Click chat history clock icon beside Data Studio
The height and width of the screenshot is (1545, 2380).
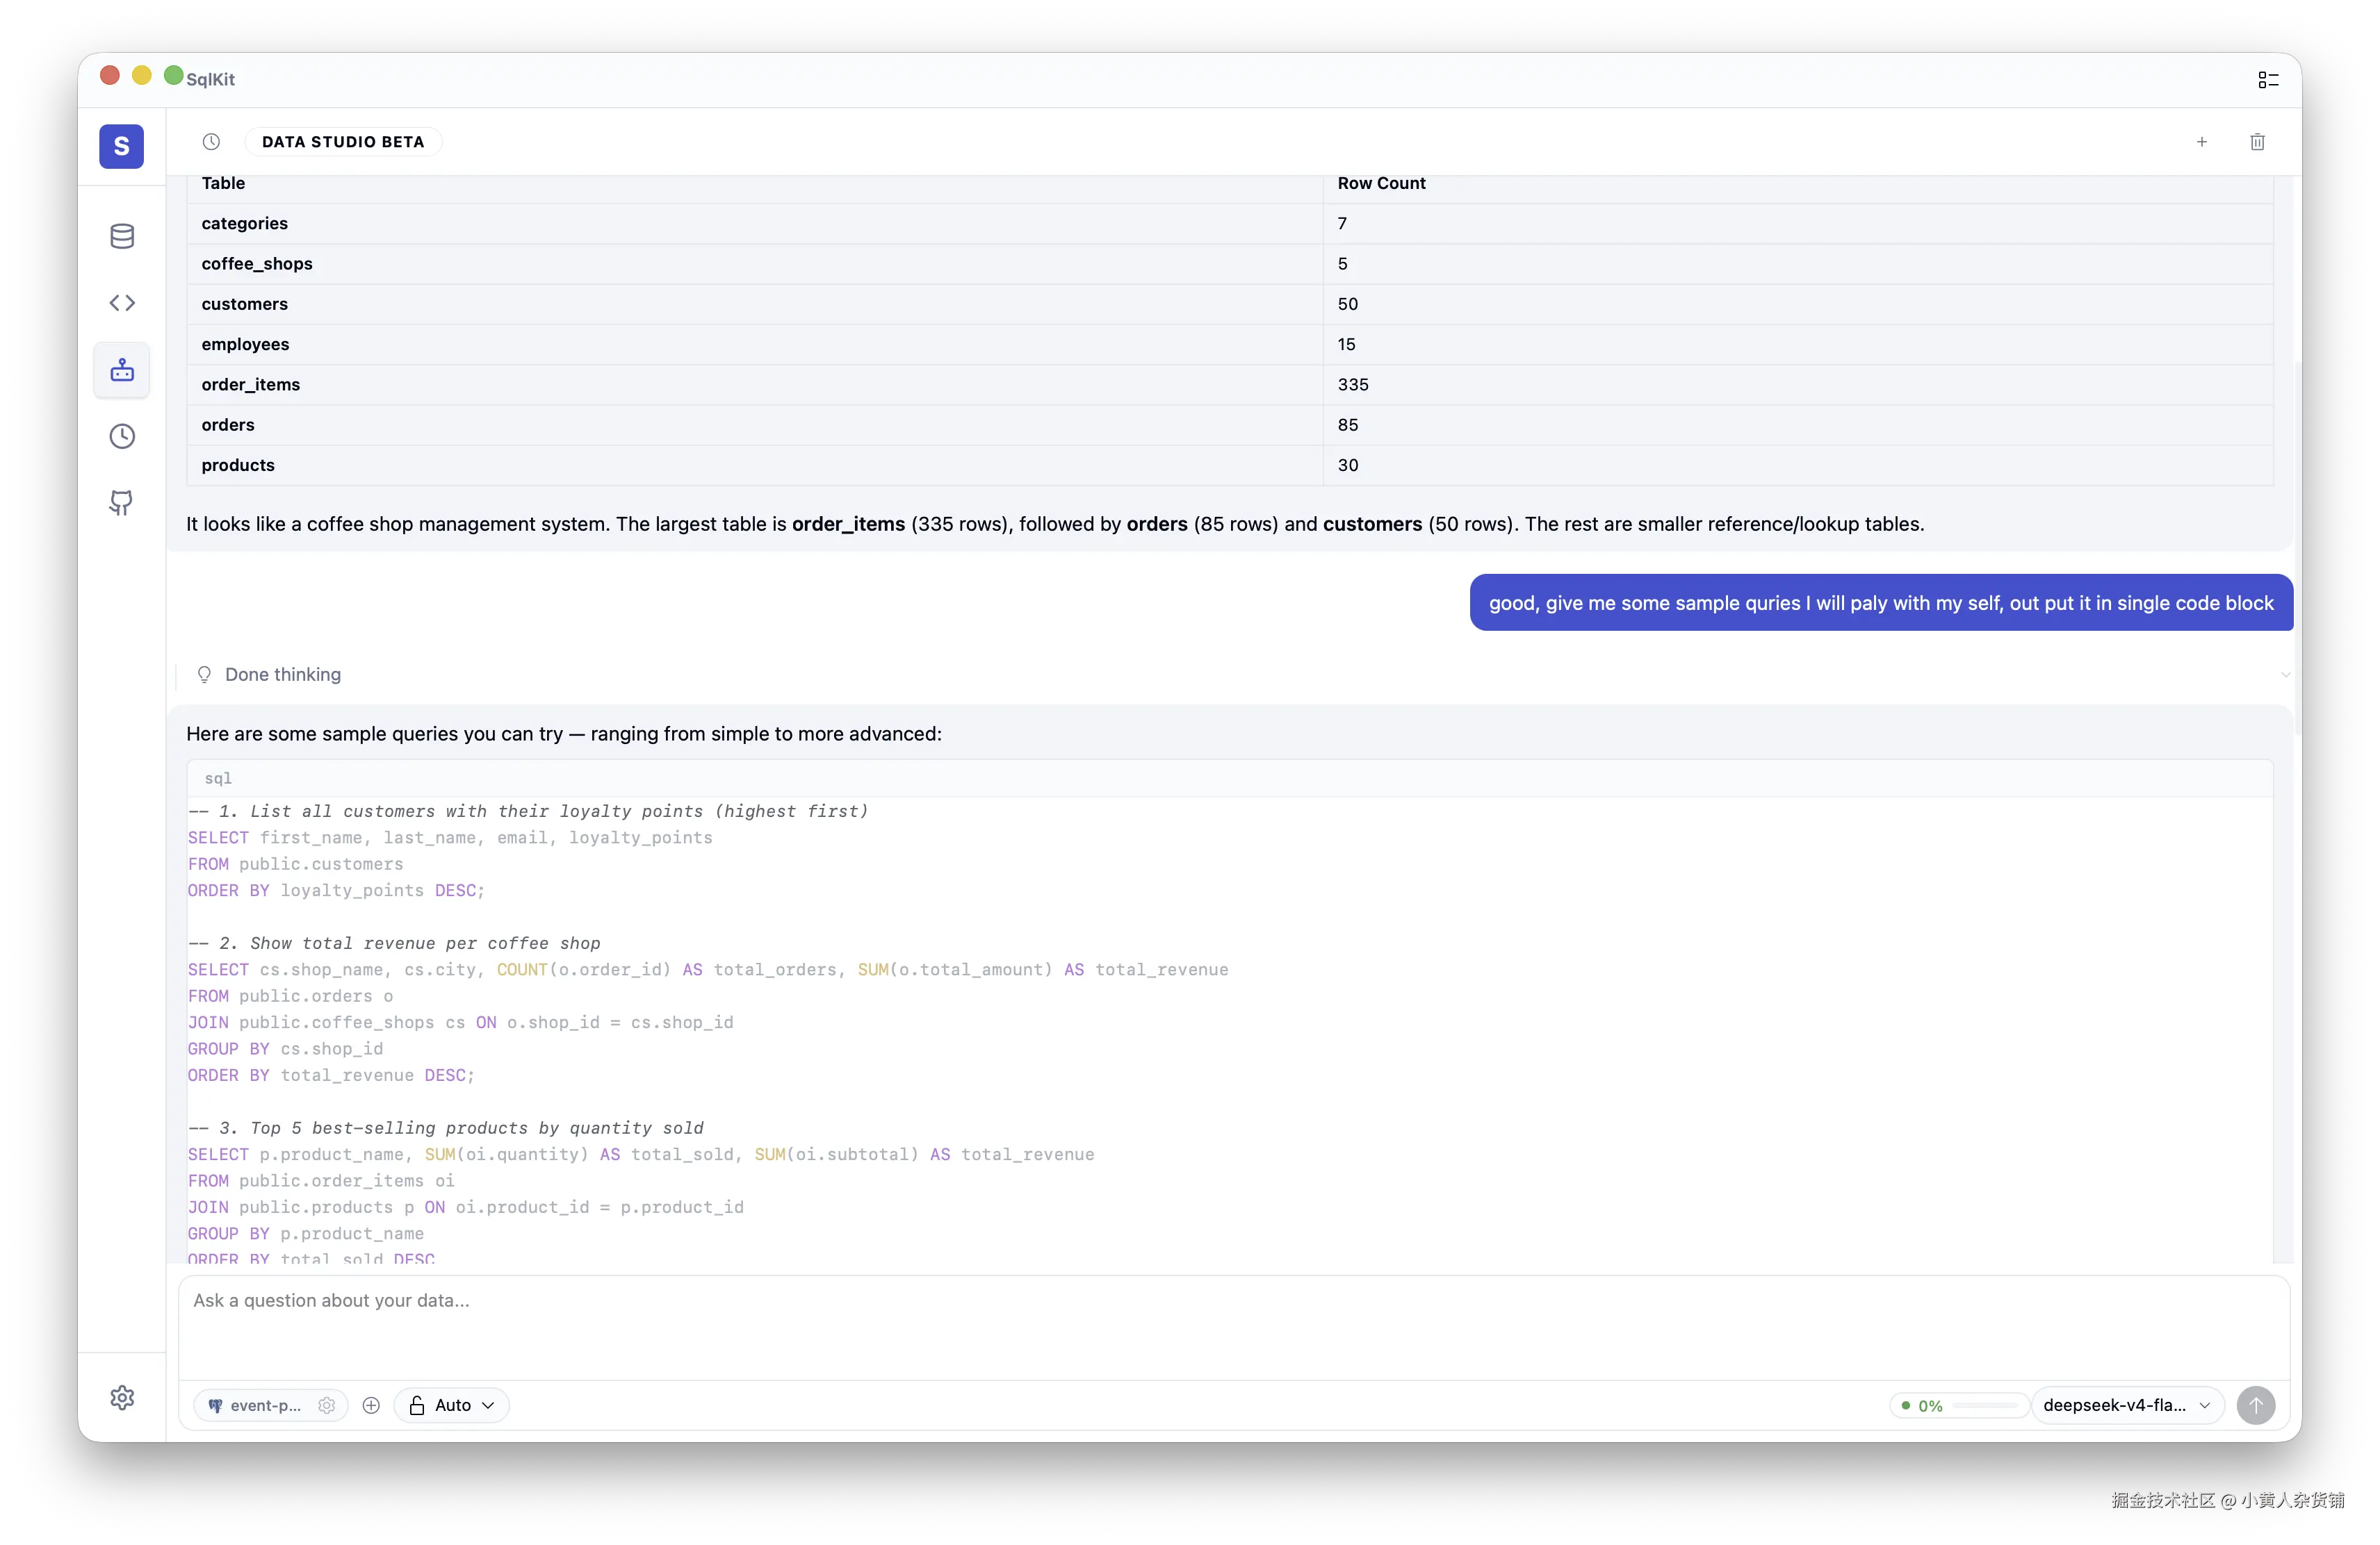(x=211, y=142)
